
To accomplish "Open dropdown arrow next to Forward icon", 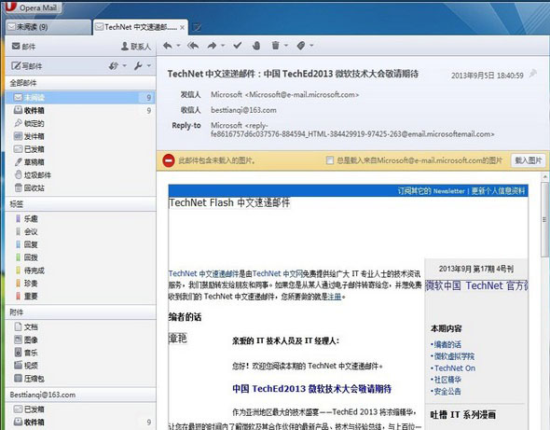I will pyautogui.click(x=223, y=46).
